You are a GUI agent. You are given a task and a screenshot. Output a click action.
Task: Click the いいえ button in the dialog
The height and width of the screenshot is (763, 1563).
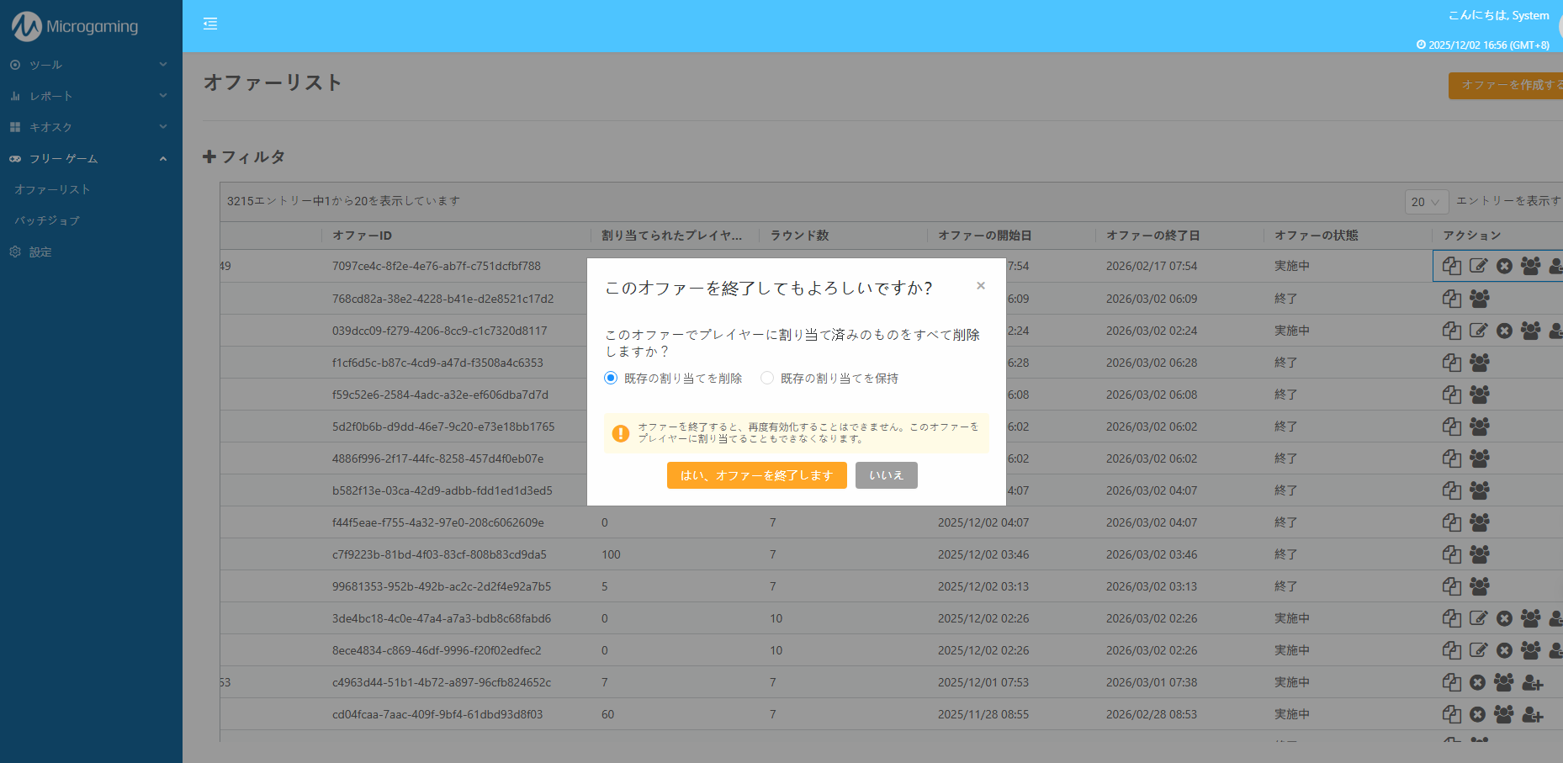click(886, 475)
